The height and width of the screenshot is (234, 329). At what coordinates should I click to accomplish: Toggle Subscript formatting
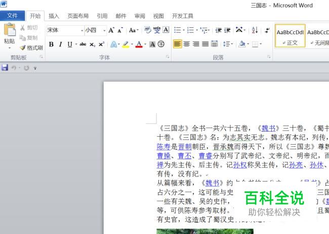(92, 44)
